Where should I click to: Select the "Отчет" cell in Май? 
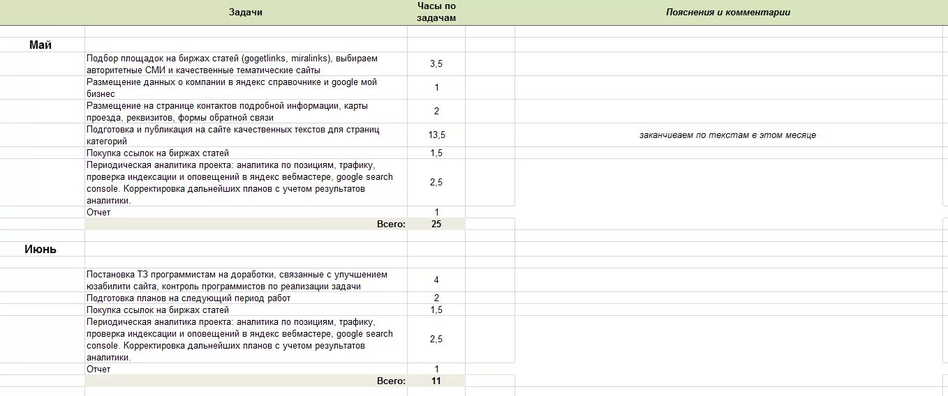point(246,212)
